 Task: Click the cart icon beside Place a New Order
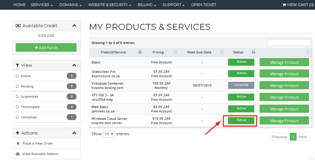coord(18,144)
